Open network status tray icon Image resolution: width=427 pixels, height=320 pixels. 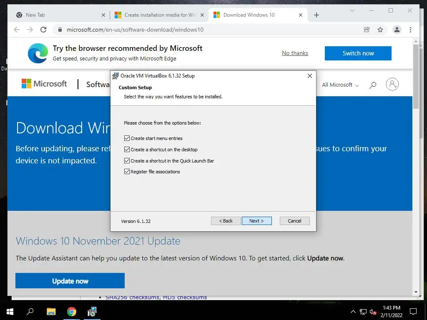point(363,312)
